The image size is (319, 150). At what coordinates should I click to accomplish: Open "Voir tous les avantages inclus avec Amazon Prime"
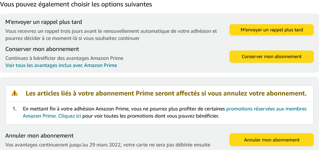coord(61,66)
